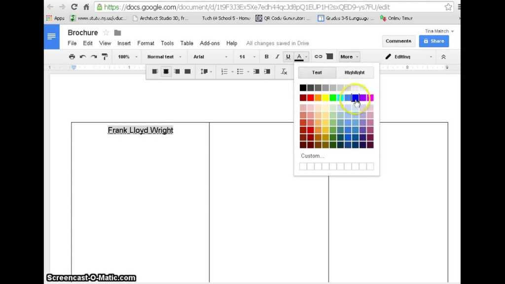
Task: Open the numbered list tool
Action: pyautogui.click(x=225, y=71)
